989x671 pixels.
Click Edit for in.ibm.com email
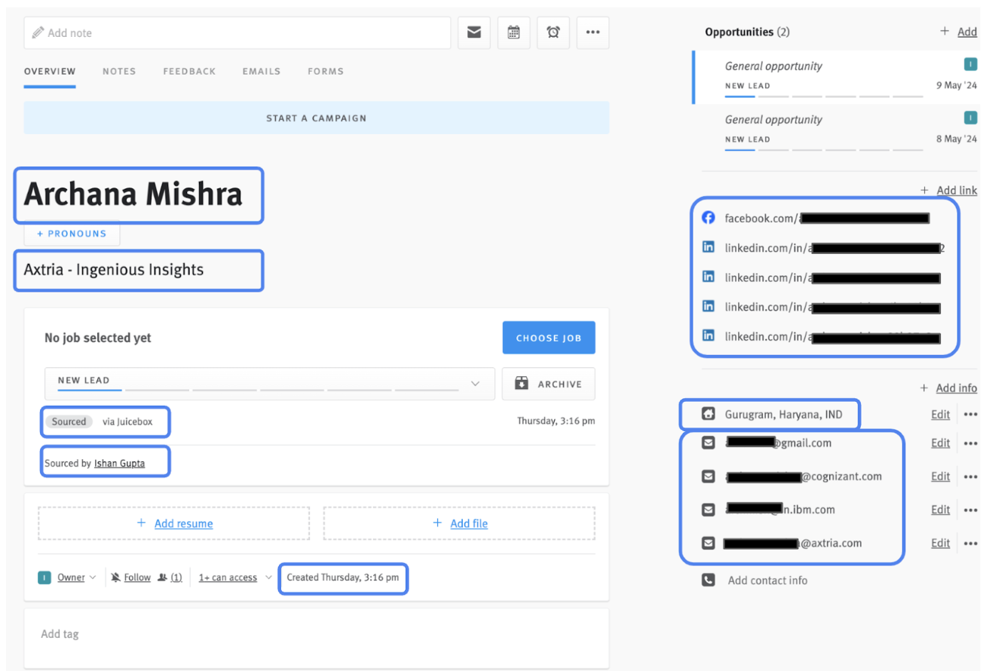940,510
